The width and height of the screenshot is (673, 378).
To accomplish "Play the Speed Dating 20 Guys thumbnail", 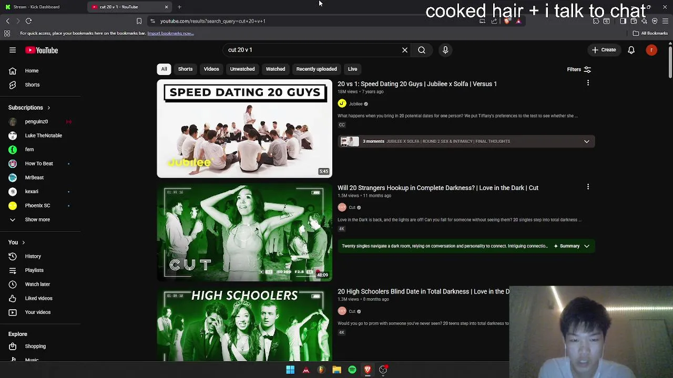I will (x=244, y=129).
